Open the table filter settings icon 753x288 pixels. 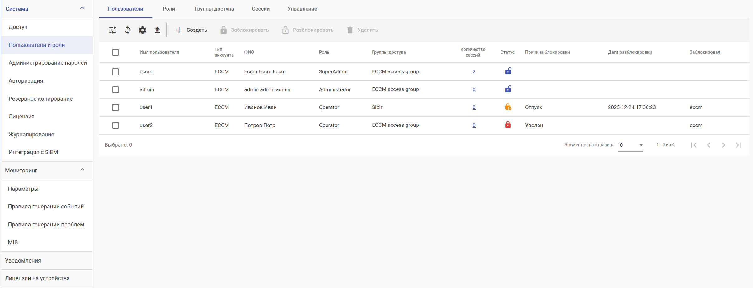[112, 30]
